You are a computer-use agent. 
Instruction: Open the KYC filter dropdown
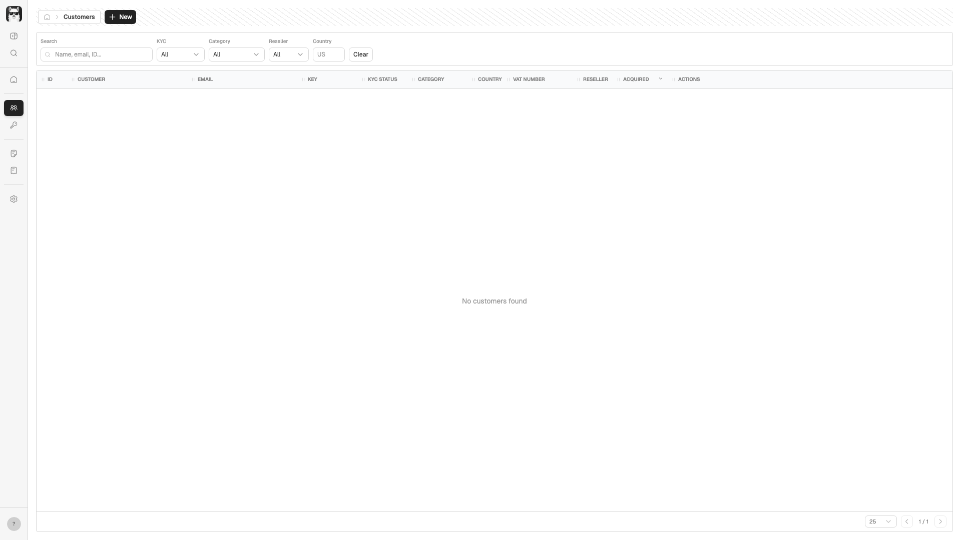pyautogui.click(x=180, y=54)
